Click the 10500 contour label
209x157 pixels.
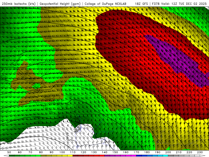51,103
